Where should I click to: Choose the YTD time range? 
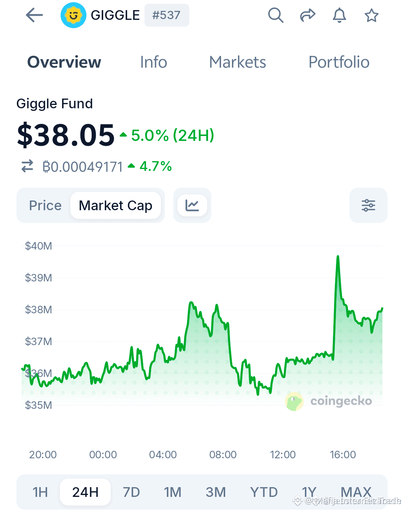point(264,492)
